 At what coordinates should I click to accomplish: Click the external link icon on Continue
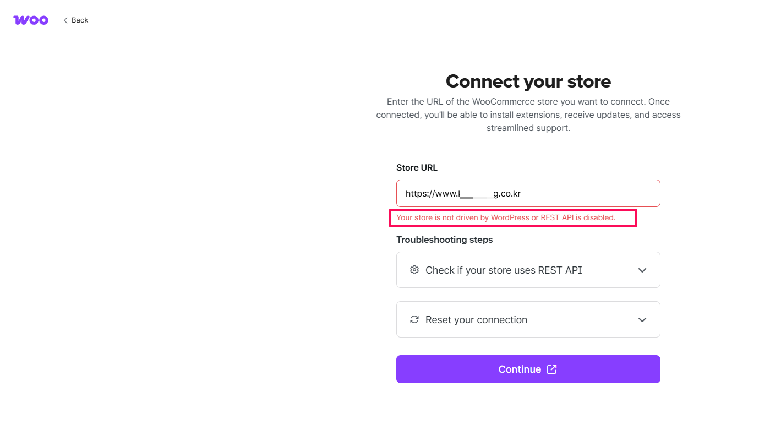551,369
